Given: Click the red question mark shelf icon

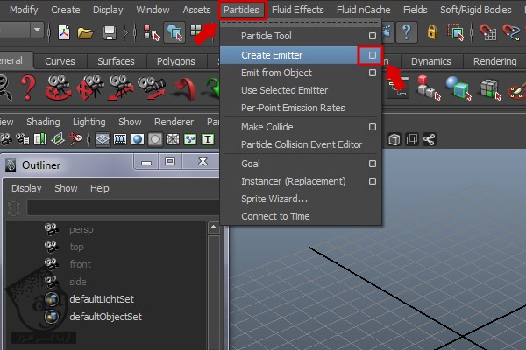Looking at the screenshot, I should (x=28, y=88).
